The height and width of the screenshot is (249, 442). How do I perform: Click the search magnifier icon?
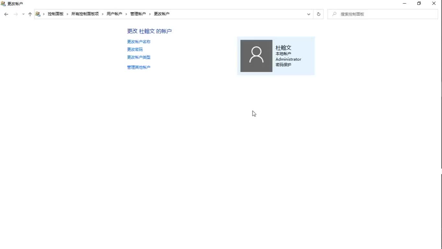pyautogui.click(x=334, y=14)
